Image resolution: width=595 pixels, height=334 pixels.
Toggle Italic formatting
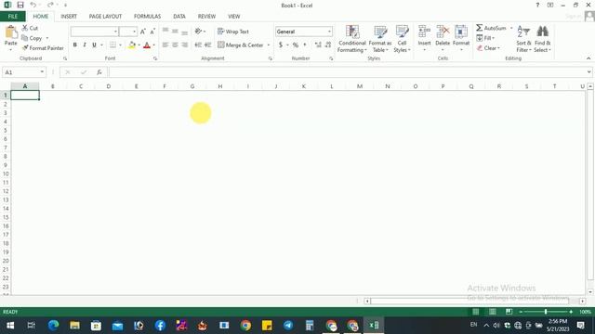pyautogui.click(x=85, y=45)
